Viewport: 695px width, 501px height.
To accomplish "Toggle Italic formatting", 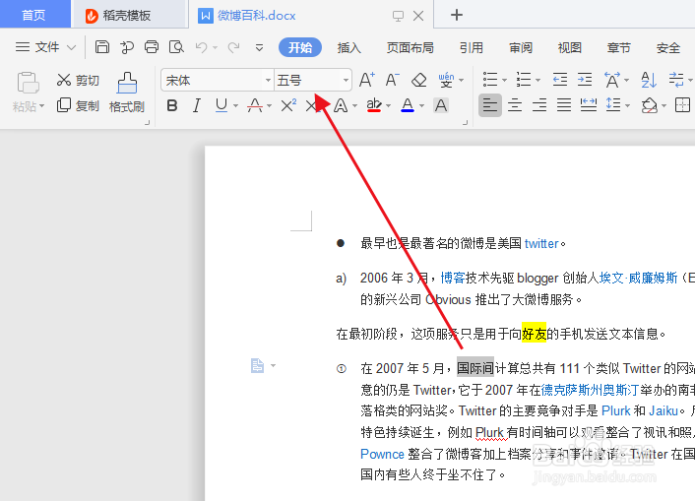I will pos(197,105).
